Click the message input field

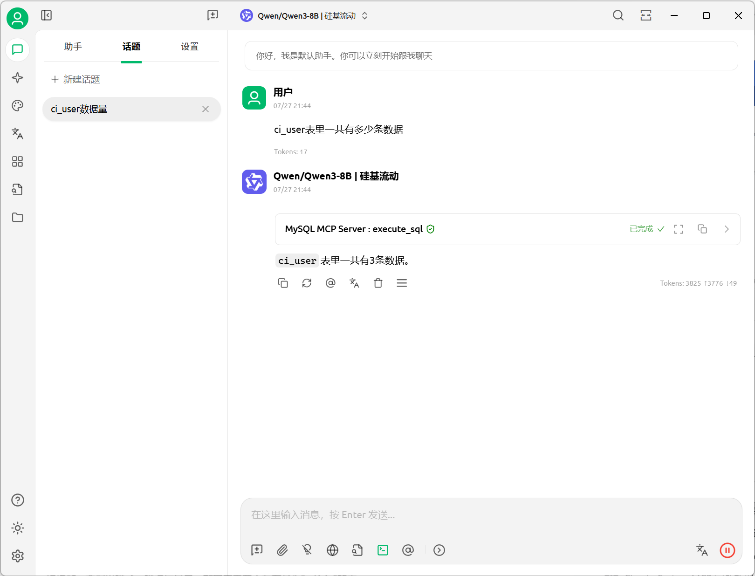point(489,515)
